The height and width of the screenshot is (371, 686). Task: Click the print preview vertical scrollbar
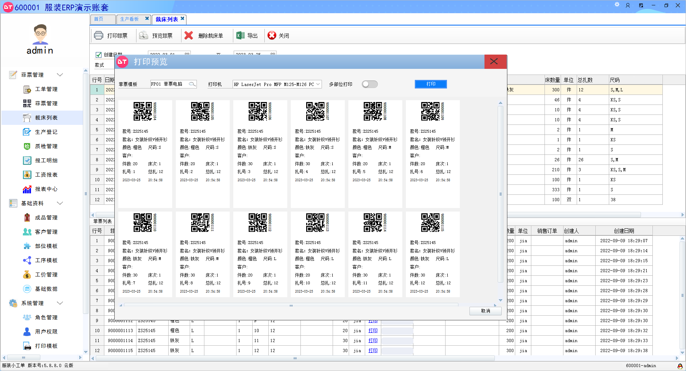[500, 194]
